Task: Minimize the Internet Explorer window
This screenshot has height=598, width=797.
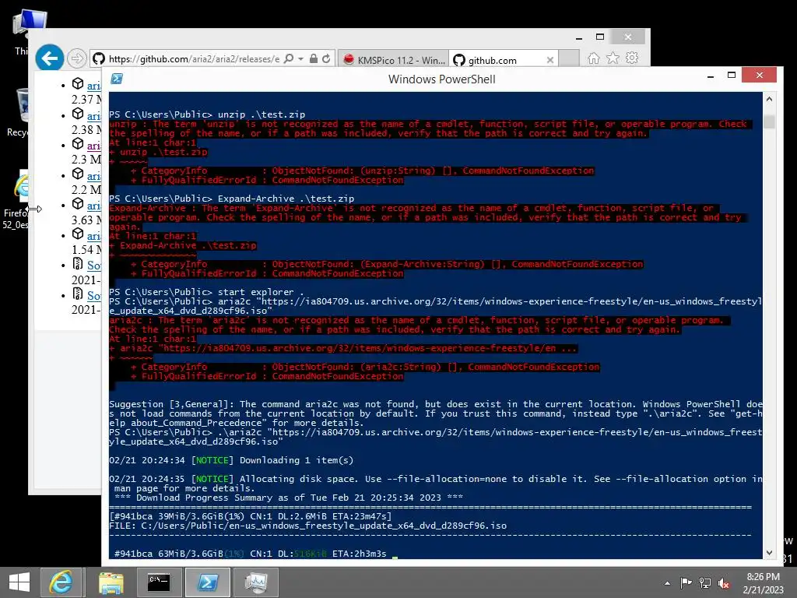Action: point(579,37)
